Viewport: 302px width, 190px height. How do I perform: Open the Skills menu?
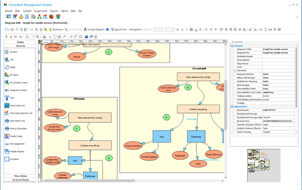click(18, 11)
